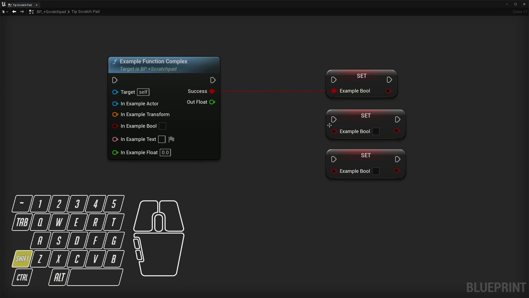Select the Tip Scratch Pad tab

pyautogui.click(x=22, y=5)
